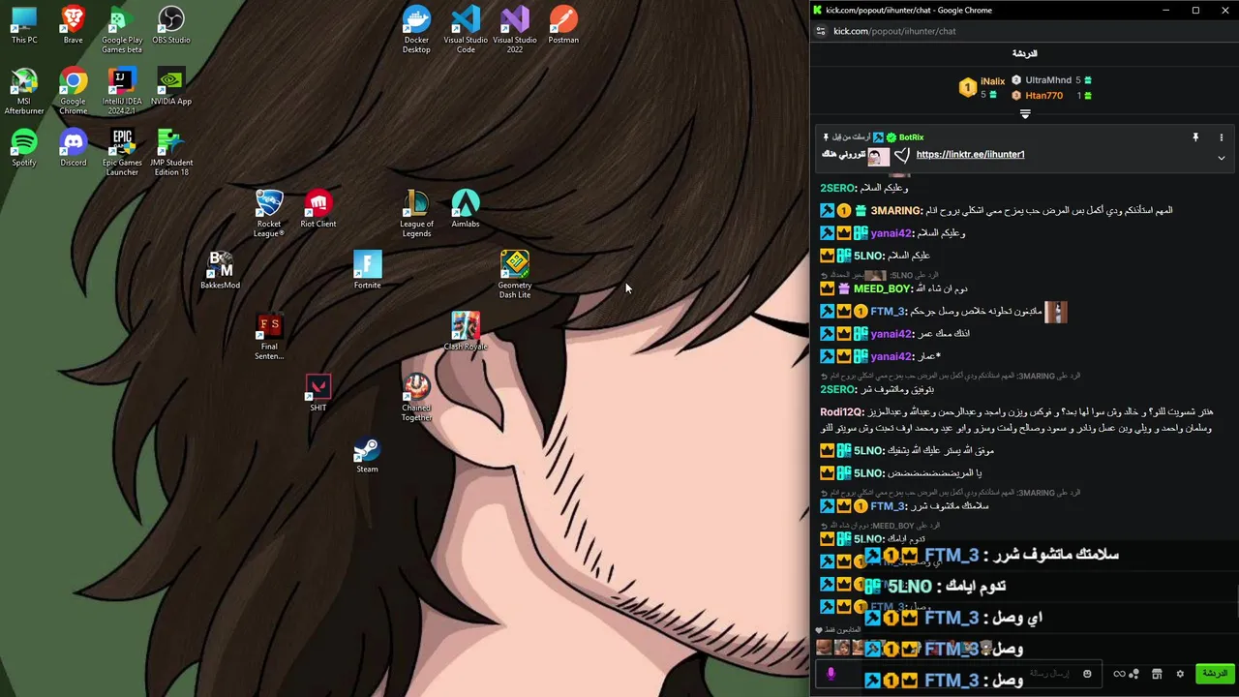This screenshot has height=697, width=1239.
Task: Select the Postman desktop icon
Action: click(563, 25)
